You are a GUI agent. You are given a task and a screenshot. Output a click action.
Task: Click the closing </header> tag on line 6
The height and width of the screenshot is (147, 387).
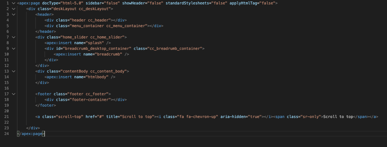(46, 32)
